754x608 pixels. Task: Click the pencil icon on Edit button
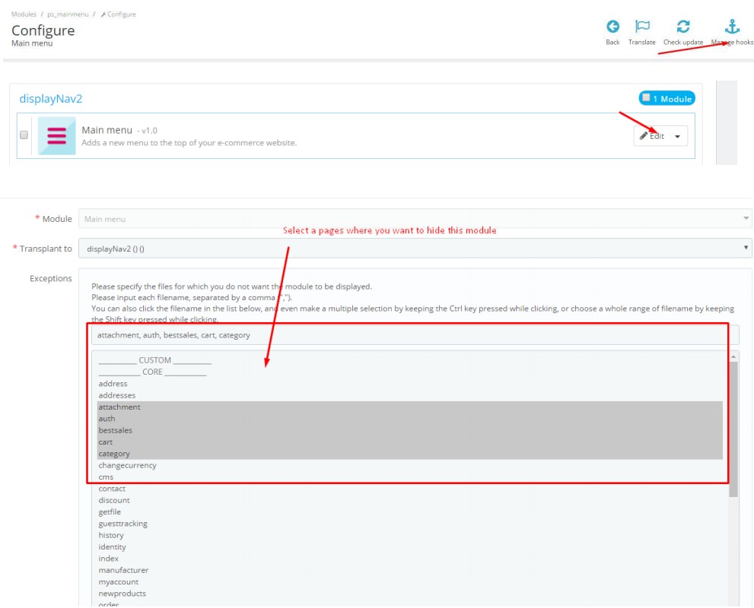[644, 136]
